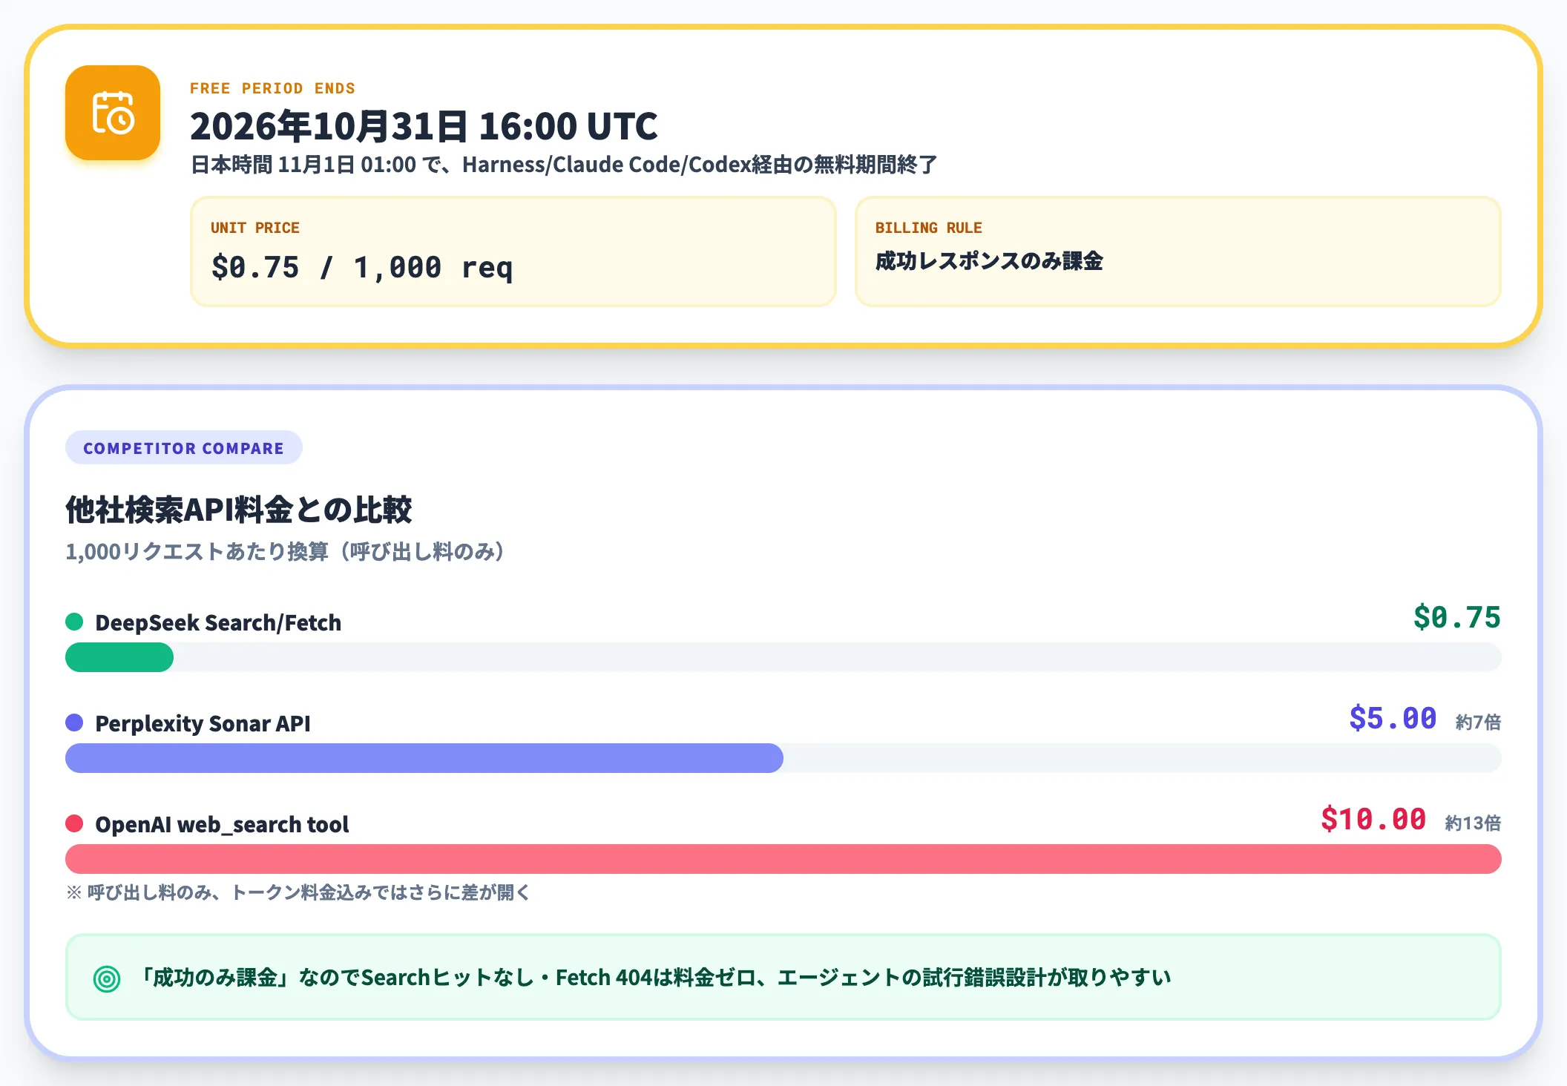
Task: Click the "2026年10月31日 16:00 UTC" heading
Action: click(x=424, y=126)
